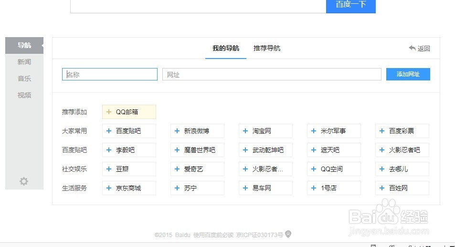The width and height of the screenshot is (455, 247).
Task: Open the settings gear in sidebar
Action: pos(24,181)
